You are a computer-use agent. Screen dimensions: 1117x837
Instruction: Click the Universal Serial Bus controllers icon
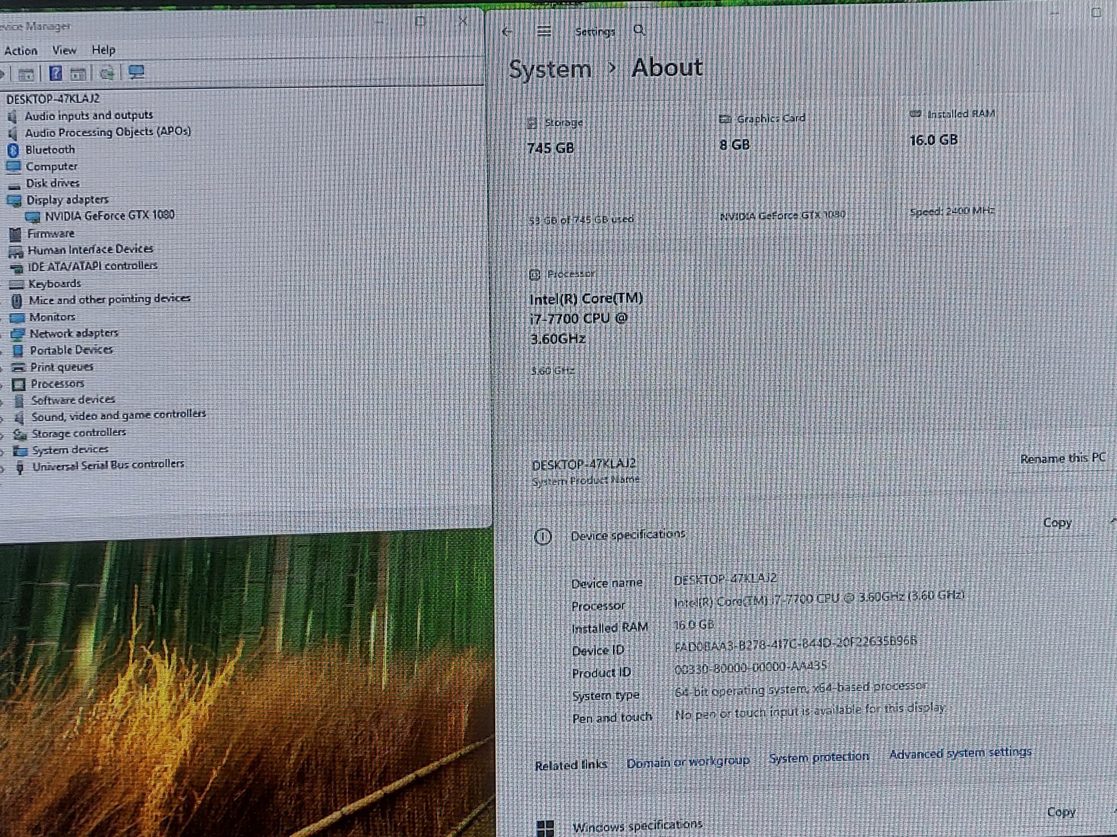(x=20, y=468)
